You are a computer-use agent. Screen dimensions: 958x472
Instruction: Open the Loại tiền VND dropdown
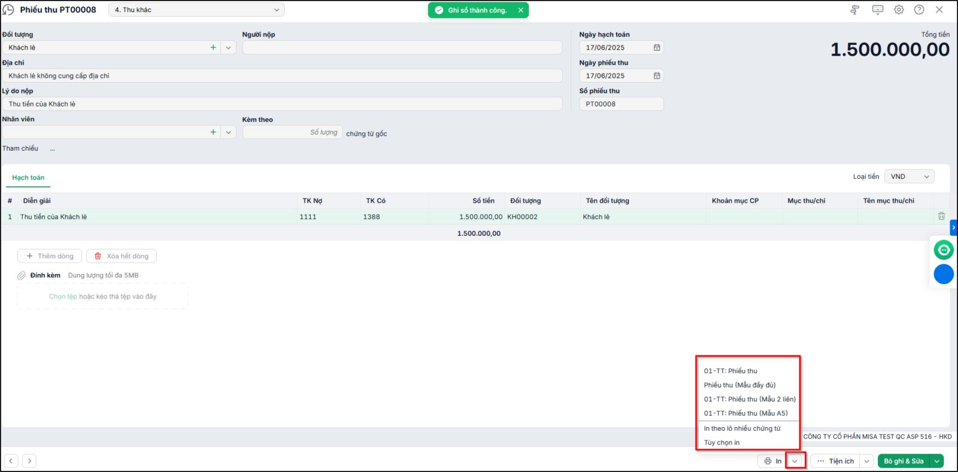tap(909, 176)
